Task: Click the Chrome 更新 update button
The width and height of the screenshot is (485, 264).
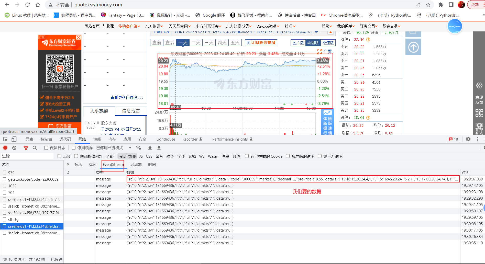Action: point(475,5)
